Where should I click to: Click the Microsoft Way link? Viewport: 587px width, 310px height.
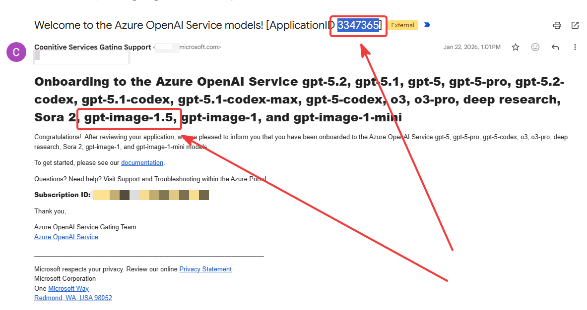(68, 288)
